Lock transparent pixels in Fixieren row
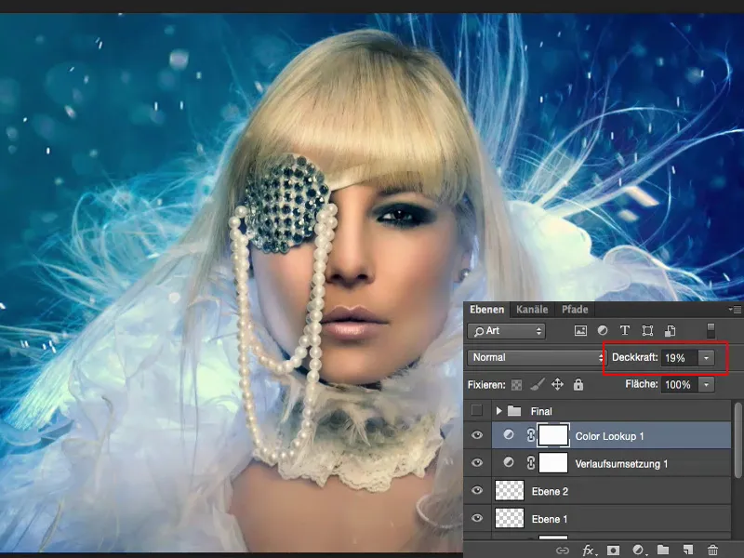The image size is (744, 558). (516, 385)
